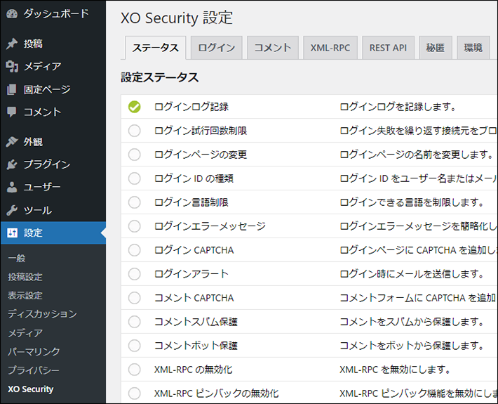Open the ツール menu

tap(38, 210)
